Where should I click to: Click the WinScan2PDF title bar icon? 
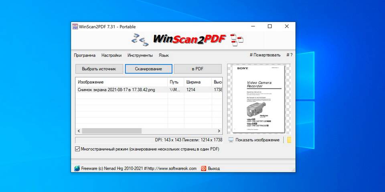point(75,26)
